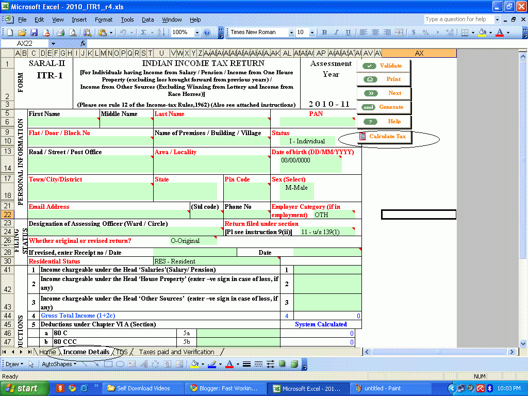Click the Print Preview toolbar icon
Image resolution: width=528 pixels, height=396 pixels.
pos(72,32)
